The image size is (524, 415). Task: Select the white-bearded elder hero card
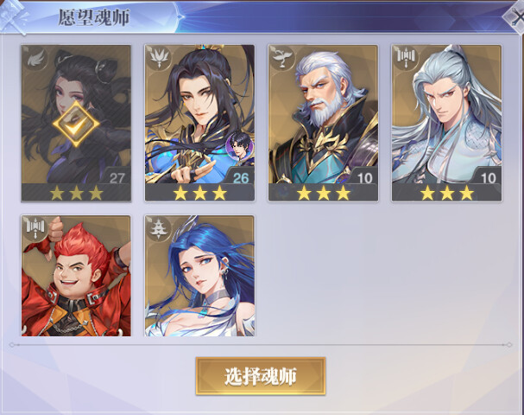(x=323, y=123)
